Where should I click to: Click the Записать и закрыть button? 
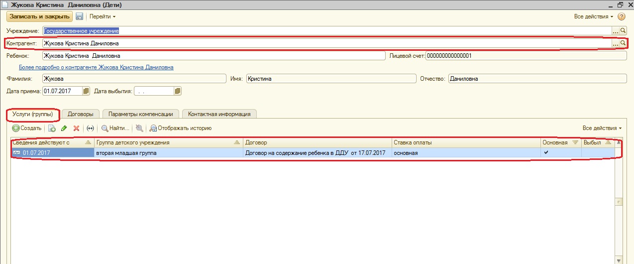[x=39, y=16]
